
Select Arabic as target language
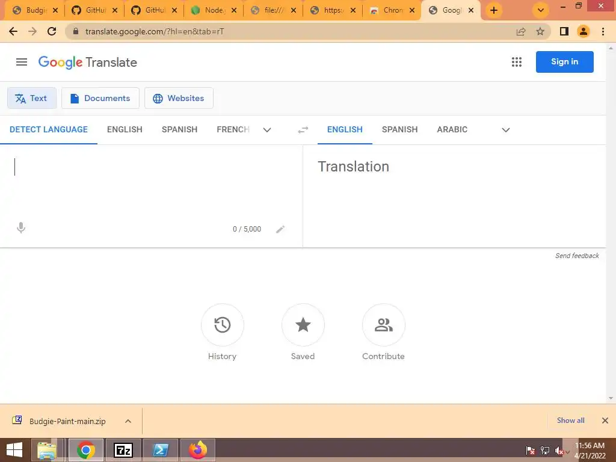pyautogui.click(x=452, y=130)
